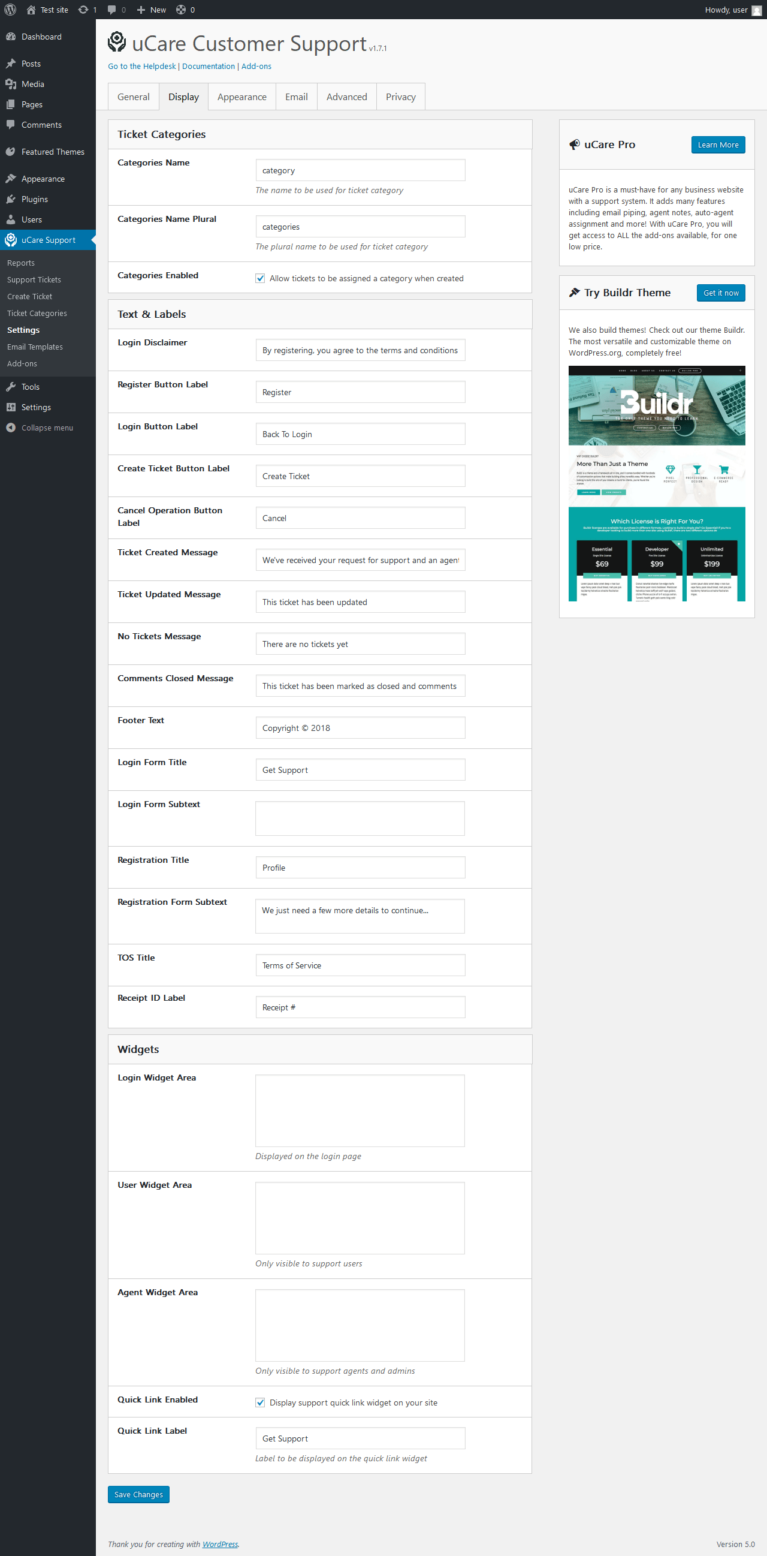The height and width of the screenshot is (1556, 767).
Task: Click the user avatar next to Howdy
Action: coord(756,10)
